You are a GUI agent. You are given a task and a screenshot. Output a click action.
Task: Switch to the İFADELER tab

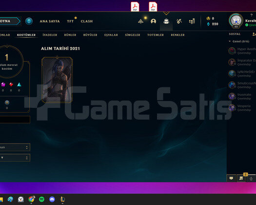click(x=50, y=35)
